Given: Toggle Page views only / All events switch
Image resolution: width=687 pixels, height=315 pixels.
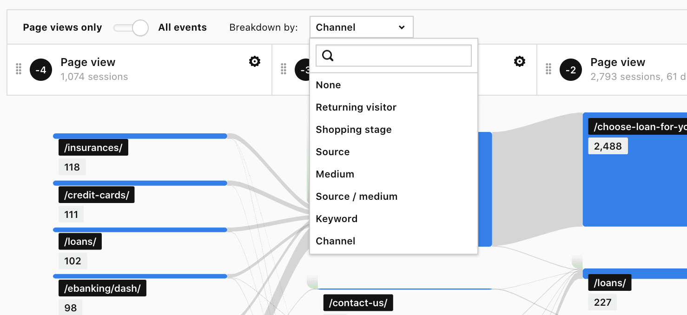Looking at the screenshot, I should pyautogui.click(x=131, y=28).
